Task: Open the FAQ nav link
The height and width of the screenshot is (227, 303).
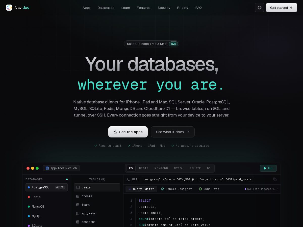Action: [198, 8]
